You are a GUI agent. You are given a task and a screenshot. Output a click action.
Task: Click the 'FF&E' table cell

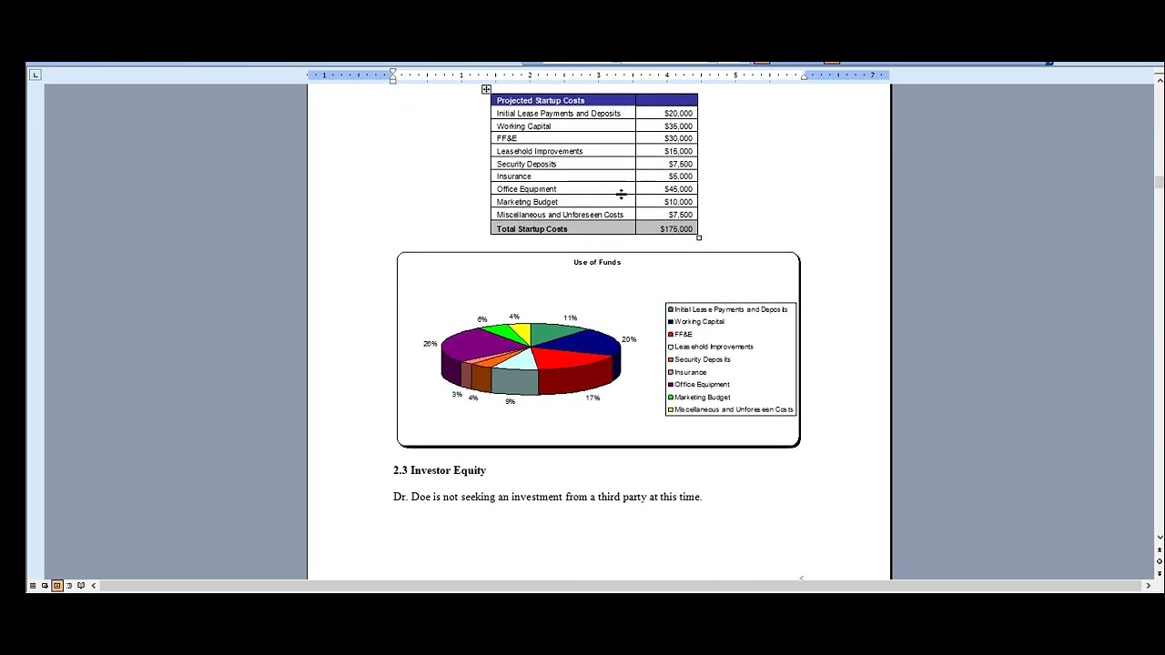[x=563, y=138]
